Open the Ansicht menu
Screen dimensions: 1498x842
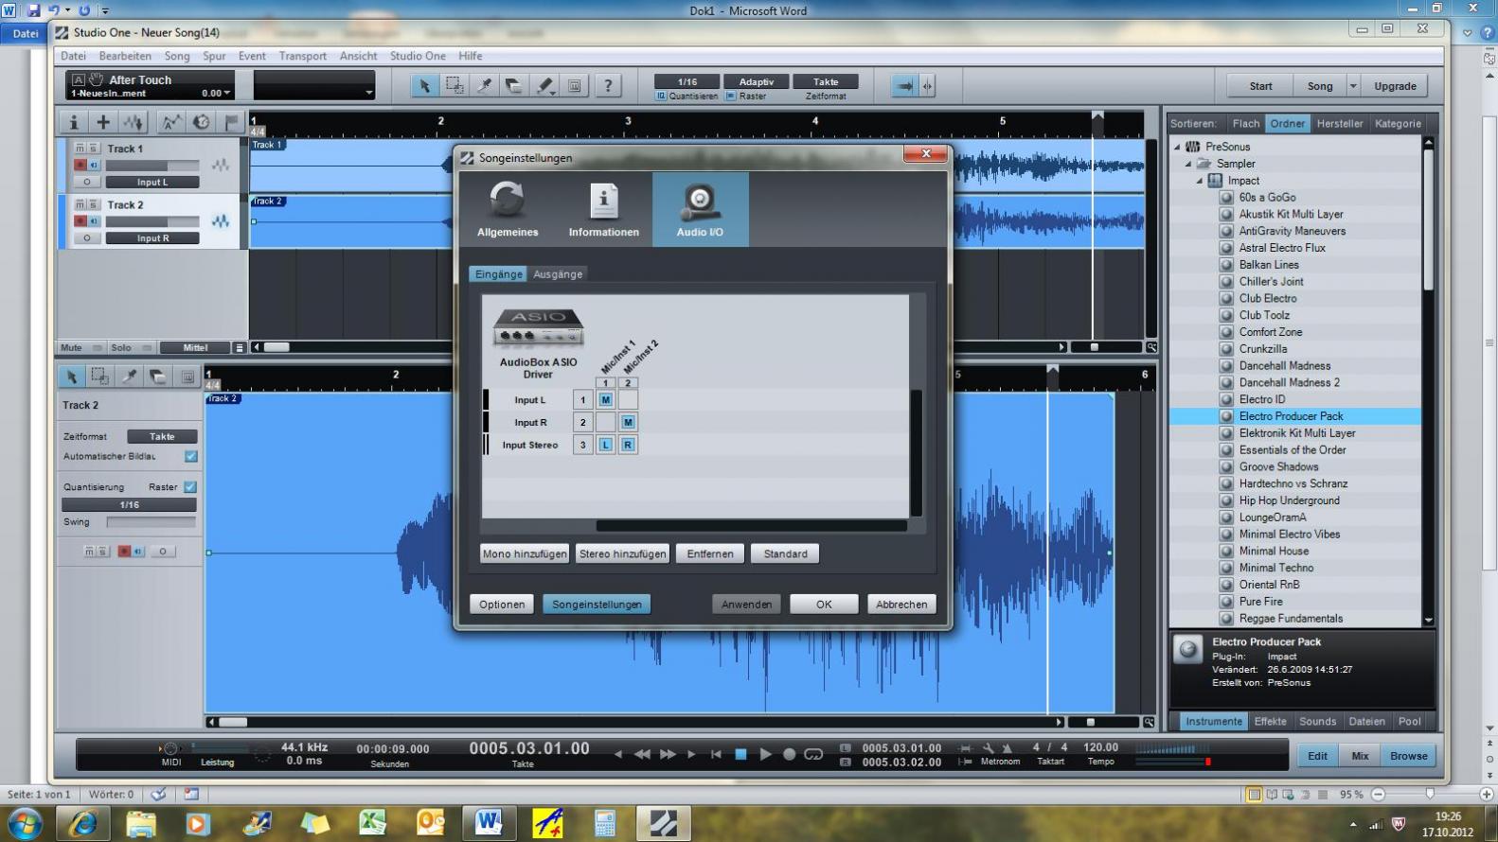point(358,56)
